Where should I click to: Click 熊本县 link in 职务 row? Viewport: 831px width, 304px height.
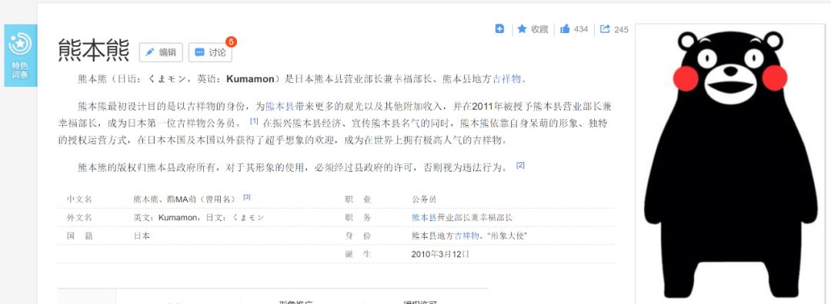423,217
